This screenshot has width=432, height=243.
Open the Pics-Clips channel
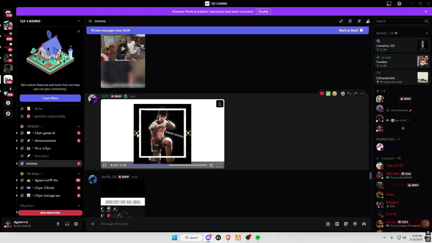tap(50, 148)
